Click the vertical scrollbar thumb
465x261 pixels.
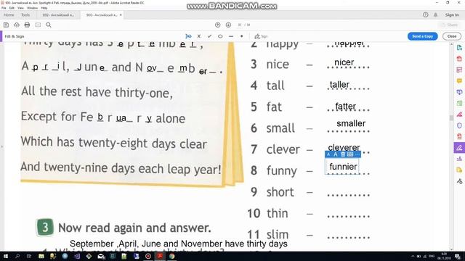[451, 117]
